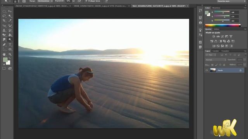The image size is (248, 139).
Task: Open the workspace switcher dropdown
Action: [x=231, y=1]
